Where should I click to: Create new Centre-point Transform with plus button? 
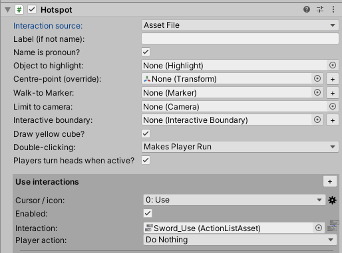pos(333,79)
